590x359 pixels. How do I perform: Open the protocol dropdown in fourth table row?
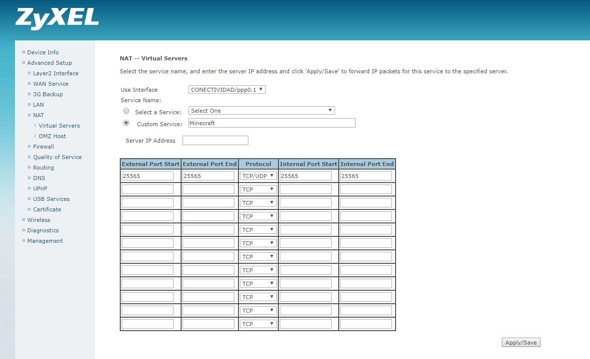click(258, 216)
